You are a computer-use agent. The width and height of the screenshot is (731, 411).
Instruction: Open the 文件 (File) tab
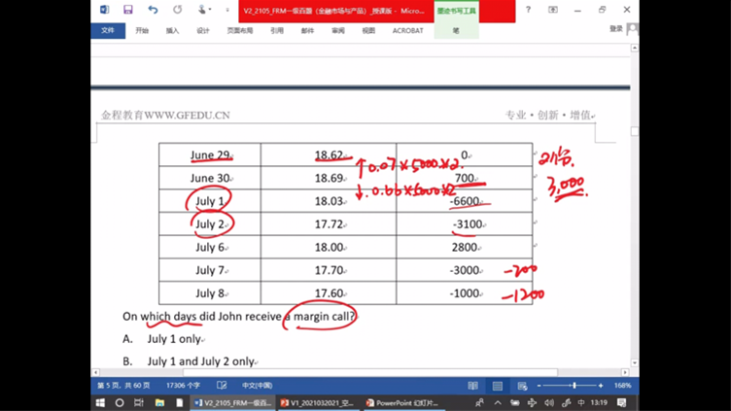click(x=108, y=30)
